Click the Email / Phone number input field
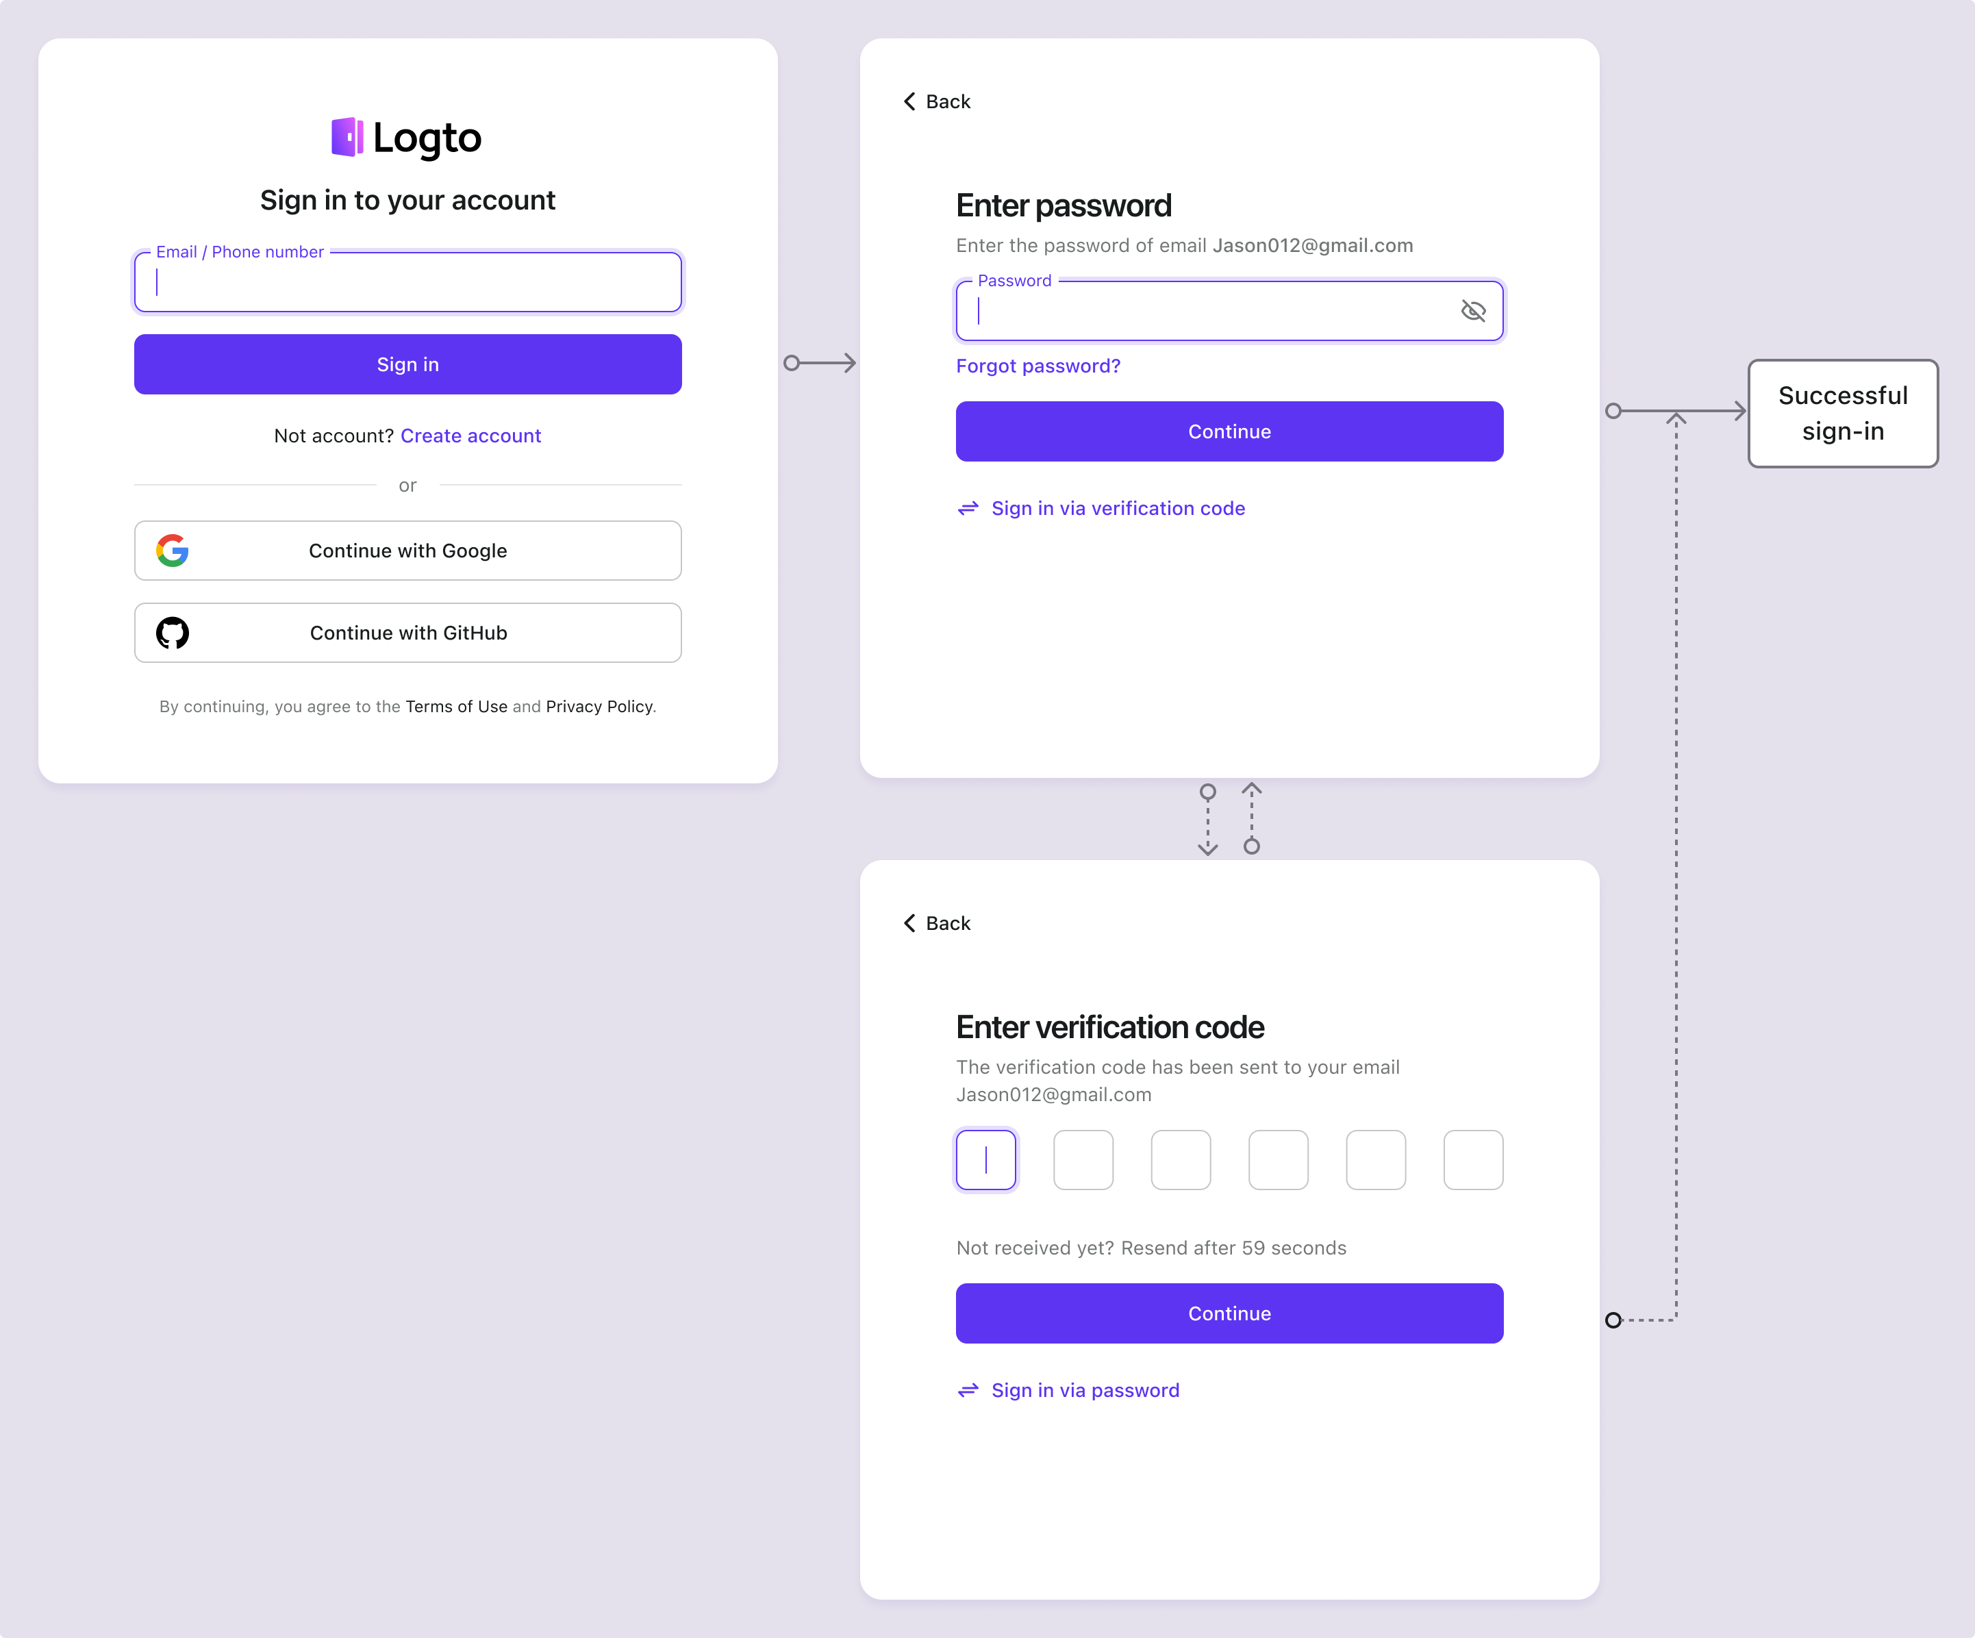The width and height of the screenshot is (1975, 1638). [x=408, y=280]
